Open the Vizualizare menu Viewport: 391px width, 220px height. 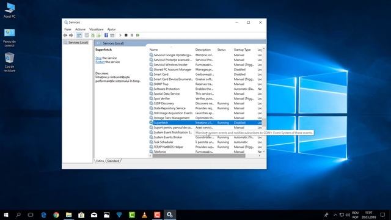coord(97,29)
